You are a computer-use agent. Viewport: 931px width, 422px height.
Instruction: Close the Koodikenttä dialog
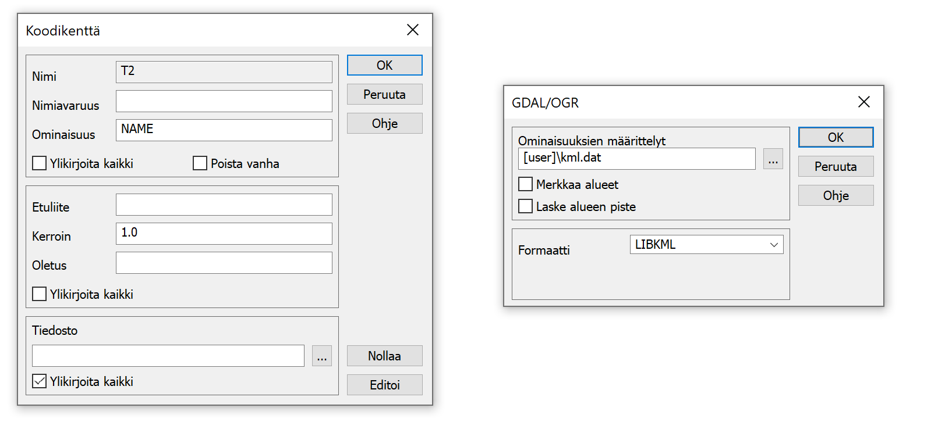[413, 30]
